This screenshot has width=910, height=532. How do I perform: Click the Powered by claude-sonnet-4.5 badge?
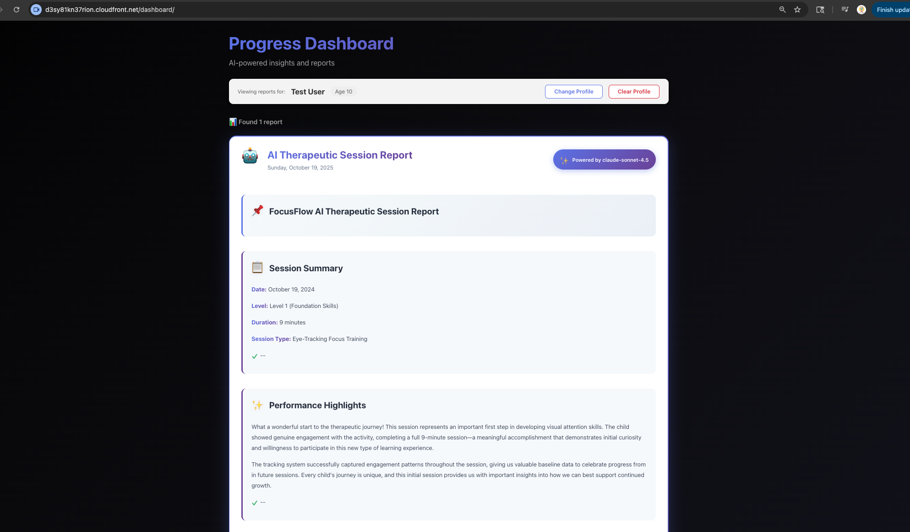604,160
